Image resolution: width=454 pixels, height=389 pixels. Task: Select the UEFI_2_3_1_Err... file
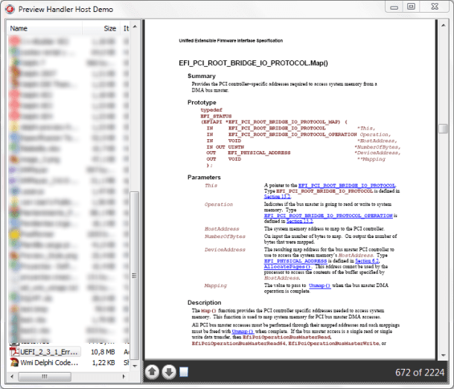tap(50, 350)
